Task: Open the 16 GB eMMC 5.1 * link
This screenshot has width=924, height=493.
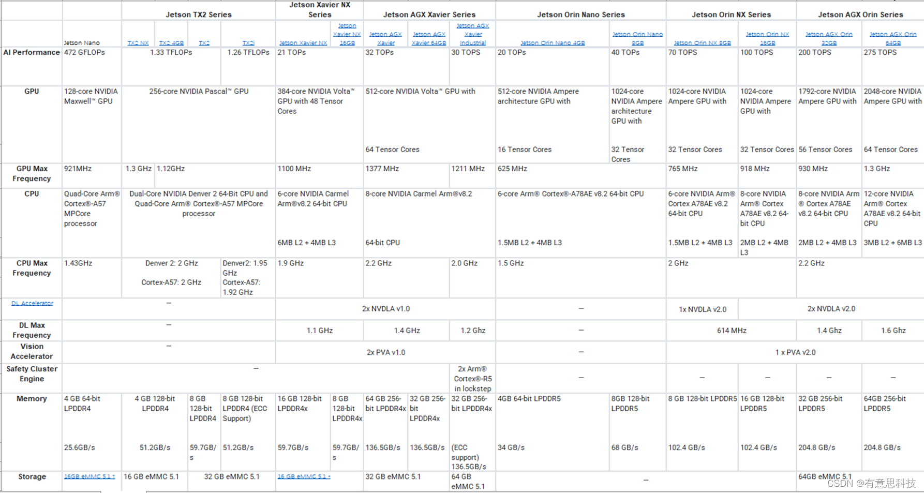Action: (304, 476)
